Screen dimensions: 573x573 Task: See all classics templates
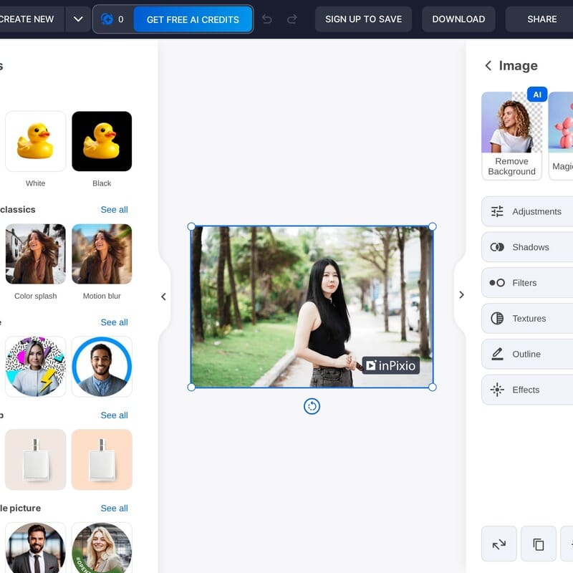[114, 210]
